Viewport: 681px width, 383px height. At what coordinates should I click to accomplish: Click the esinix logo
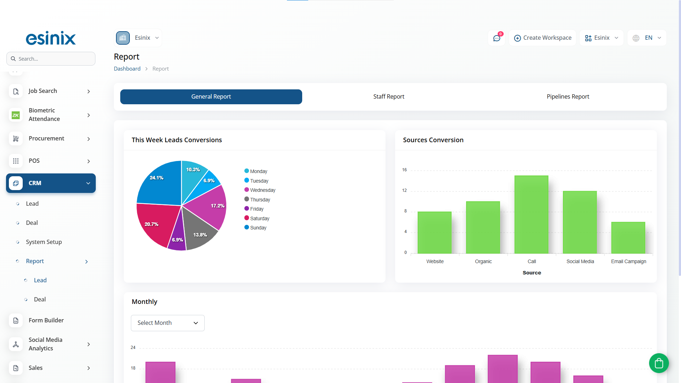[x=51, y=38]
